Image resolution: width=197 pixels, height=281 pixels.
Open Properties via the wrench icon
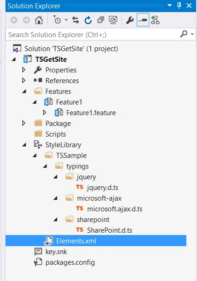[x=130, y=20]
